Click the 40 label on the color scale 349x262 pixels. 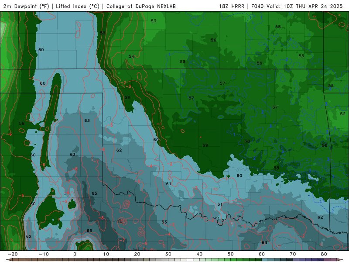(x=199, y=254)
